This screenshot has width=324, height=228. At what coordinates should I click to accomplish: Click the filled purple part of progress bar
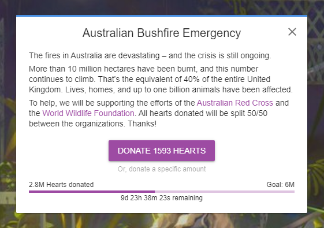point(92,192)
